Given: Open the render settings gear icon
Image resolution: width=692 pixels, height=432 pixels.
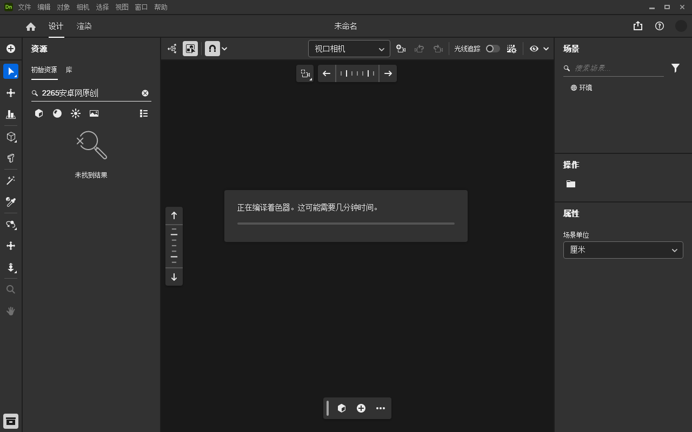Looking at the screenshot, I should 511,49.
